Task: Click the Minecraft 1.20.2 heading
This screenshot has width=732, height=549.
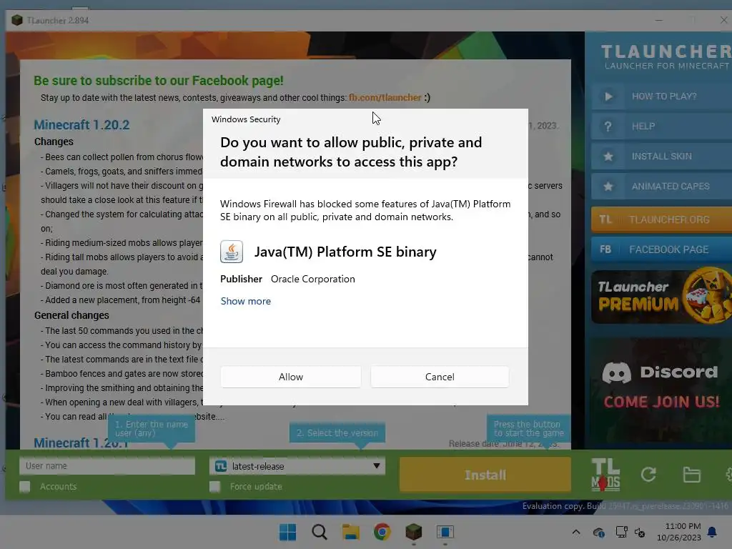Action: 81,124
